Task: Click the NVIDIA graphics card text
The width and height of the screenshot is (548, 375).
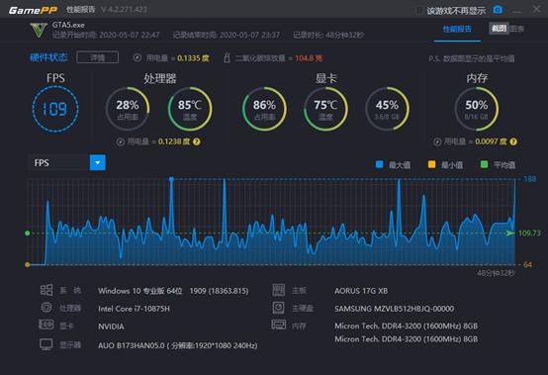Action: pyautogui.click(x=111, y=327)
